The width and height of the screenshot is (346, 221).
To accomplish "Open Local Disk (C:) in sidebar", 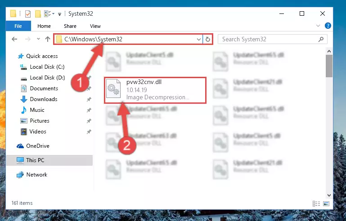I will [42, 67].
